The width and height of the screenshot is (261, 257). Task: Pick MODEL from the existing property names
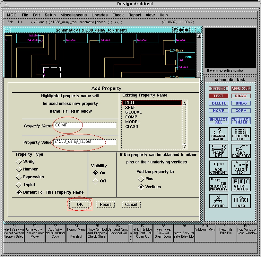132,122
